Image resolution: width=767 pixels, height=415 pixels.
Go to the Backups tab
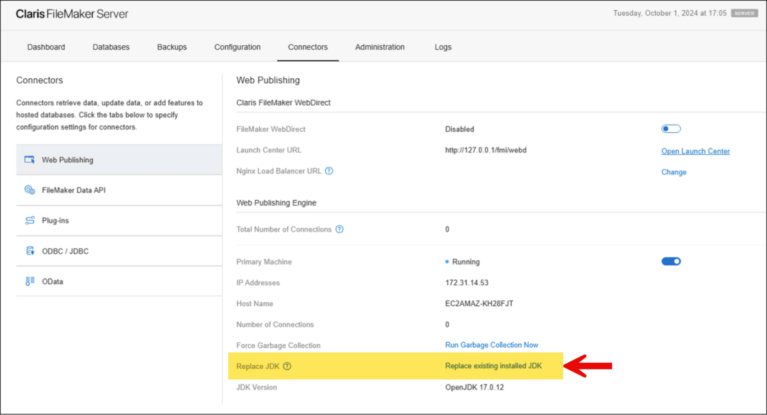coord(172,47)
